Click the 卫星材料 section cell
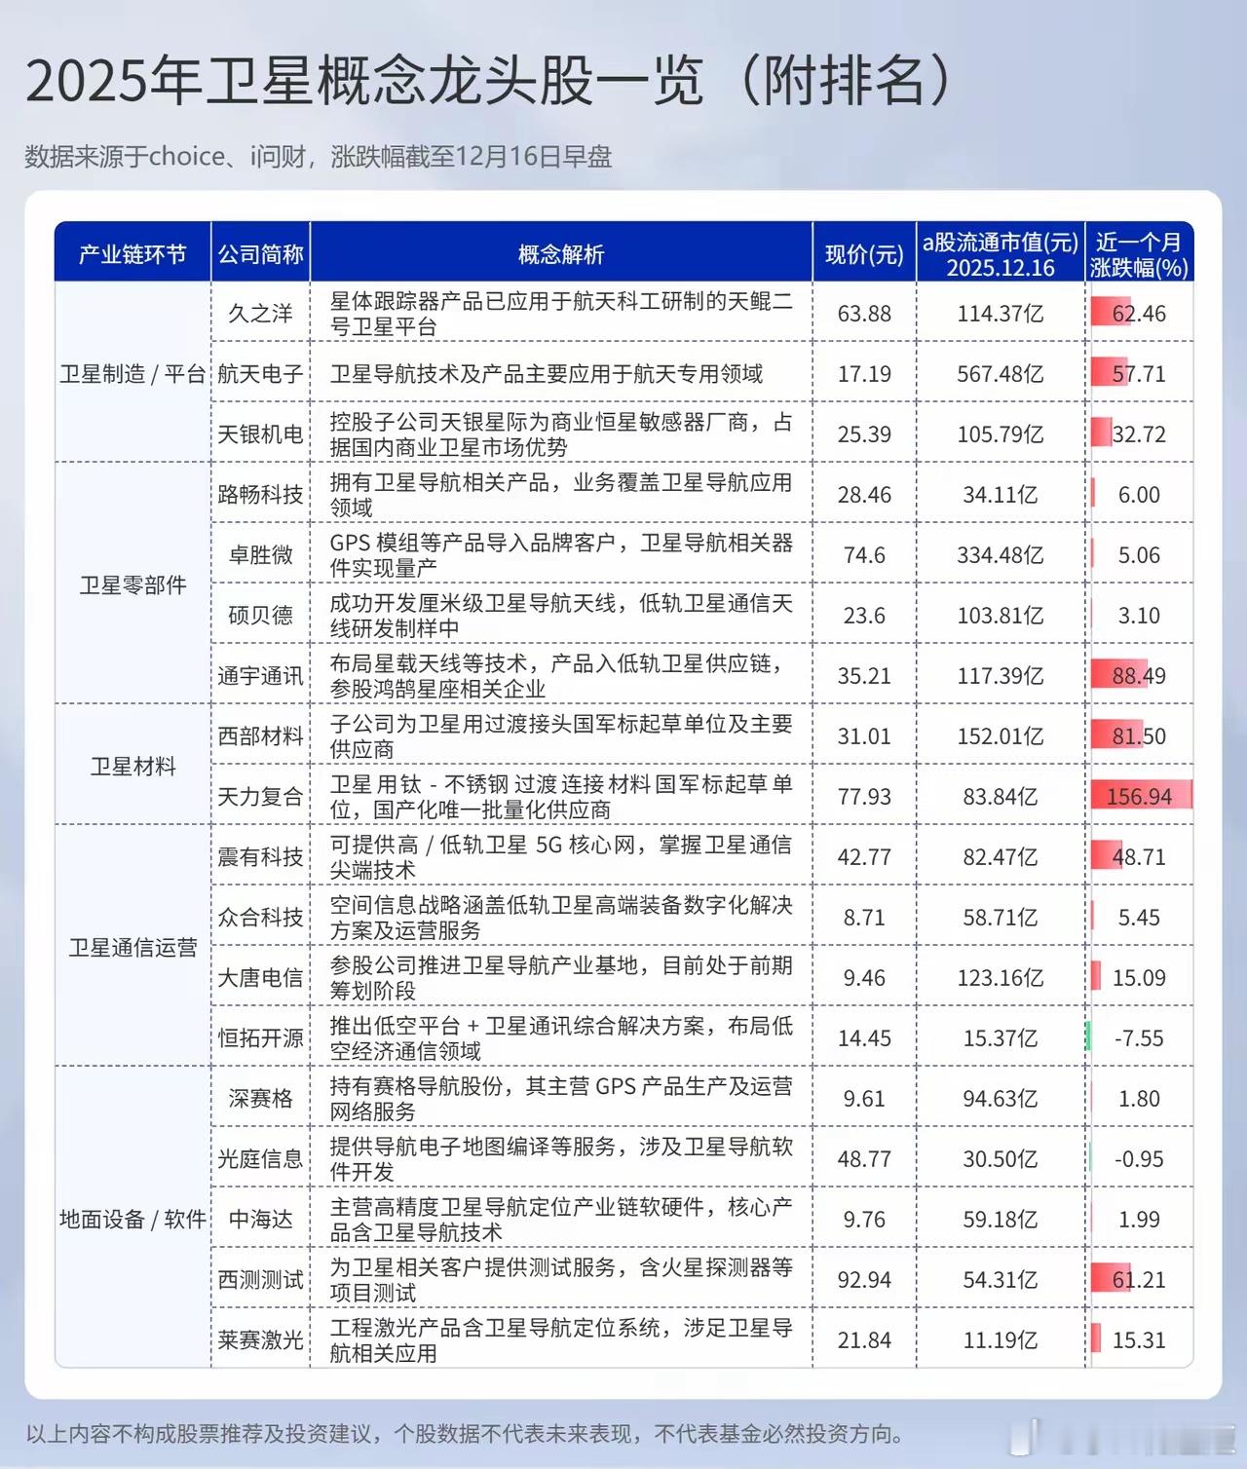Screen dimensions: 1247x1469 click(133, 766)
